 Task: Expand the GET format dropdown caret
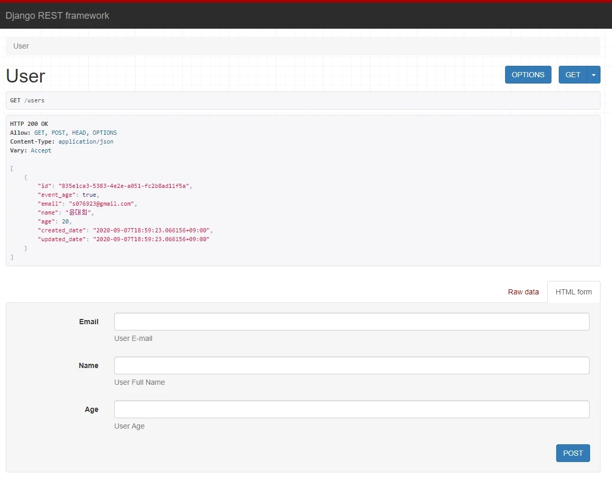(x=594, y=75)
